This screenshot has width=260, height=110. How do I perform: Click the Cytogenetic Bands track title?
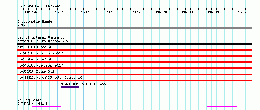pos(35,22)
